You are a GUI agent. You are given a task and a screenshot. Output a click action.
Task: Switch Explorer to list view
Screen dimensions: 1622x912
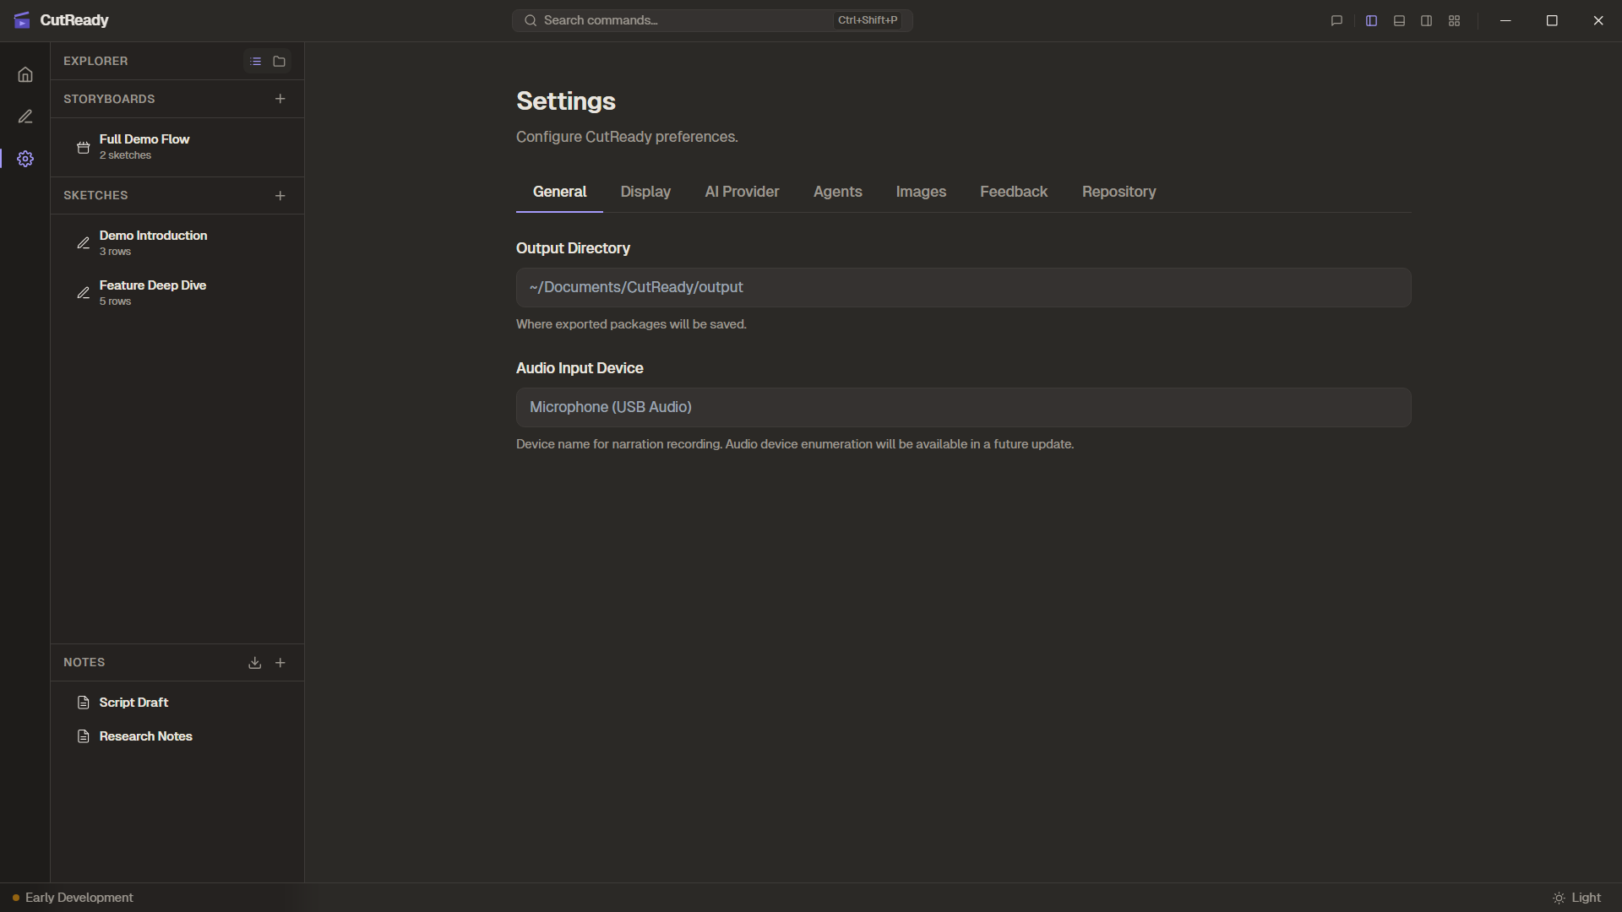(256, 61)
